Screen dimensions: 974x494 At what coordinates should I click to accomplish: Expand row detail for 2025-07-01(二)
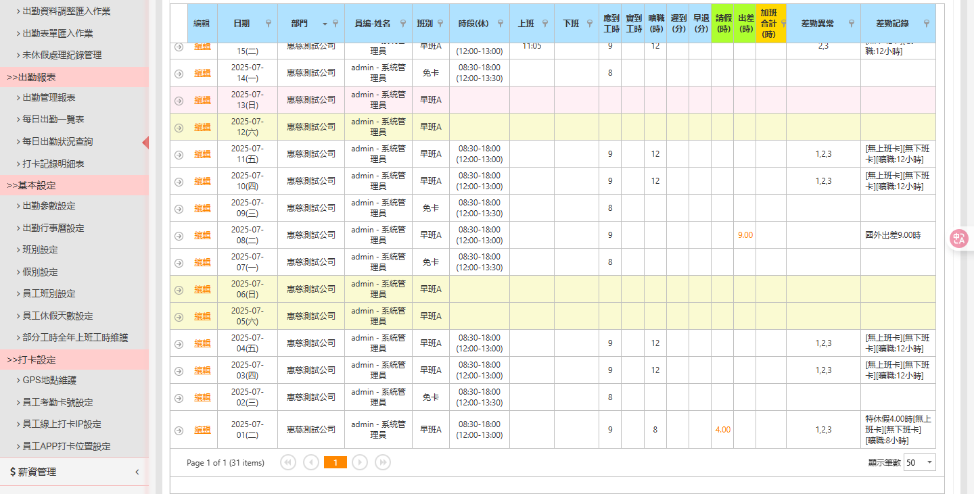[179, 430]
